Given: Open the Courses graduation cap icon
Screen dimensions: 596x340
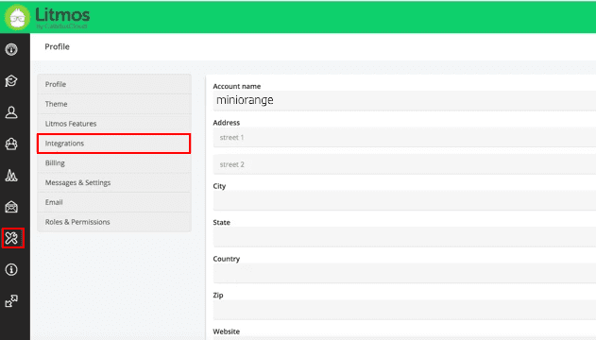Looking at the screenshot, I should coord(11,81).
